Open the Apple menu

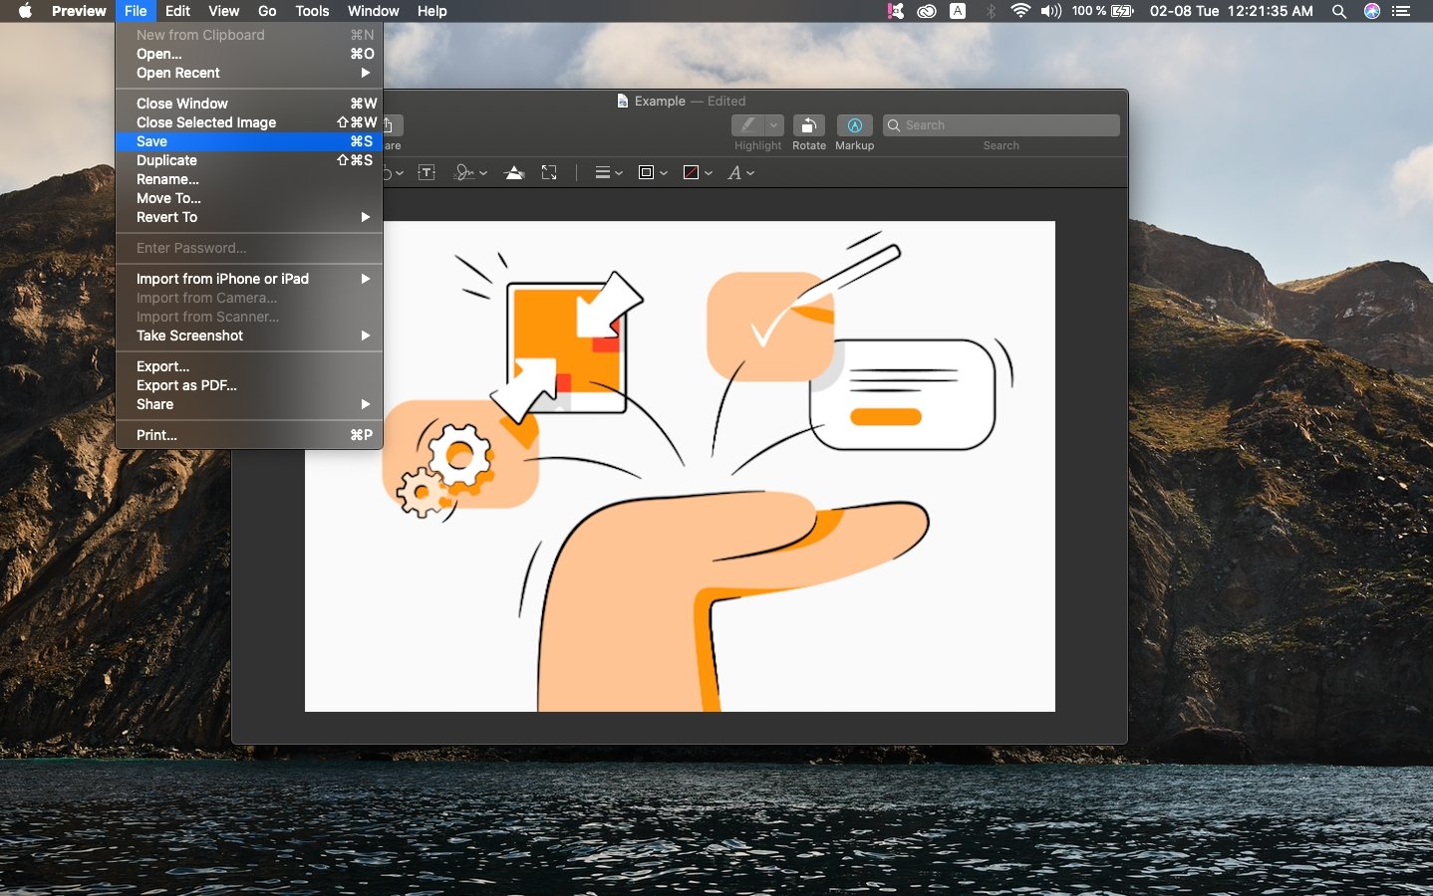pyautogui.click(x=25, y=11)
